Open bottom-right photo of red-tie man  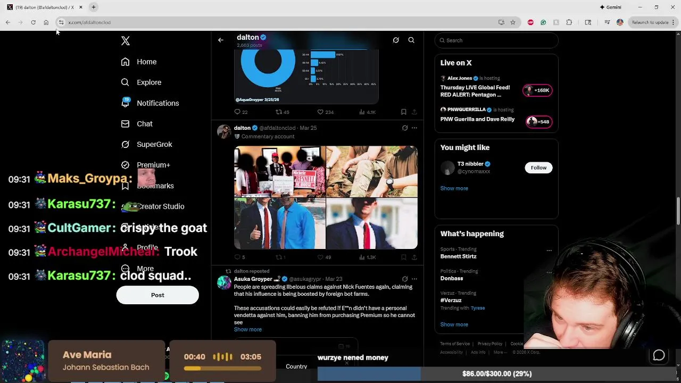tap(372, 223)
